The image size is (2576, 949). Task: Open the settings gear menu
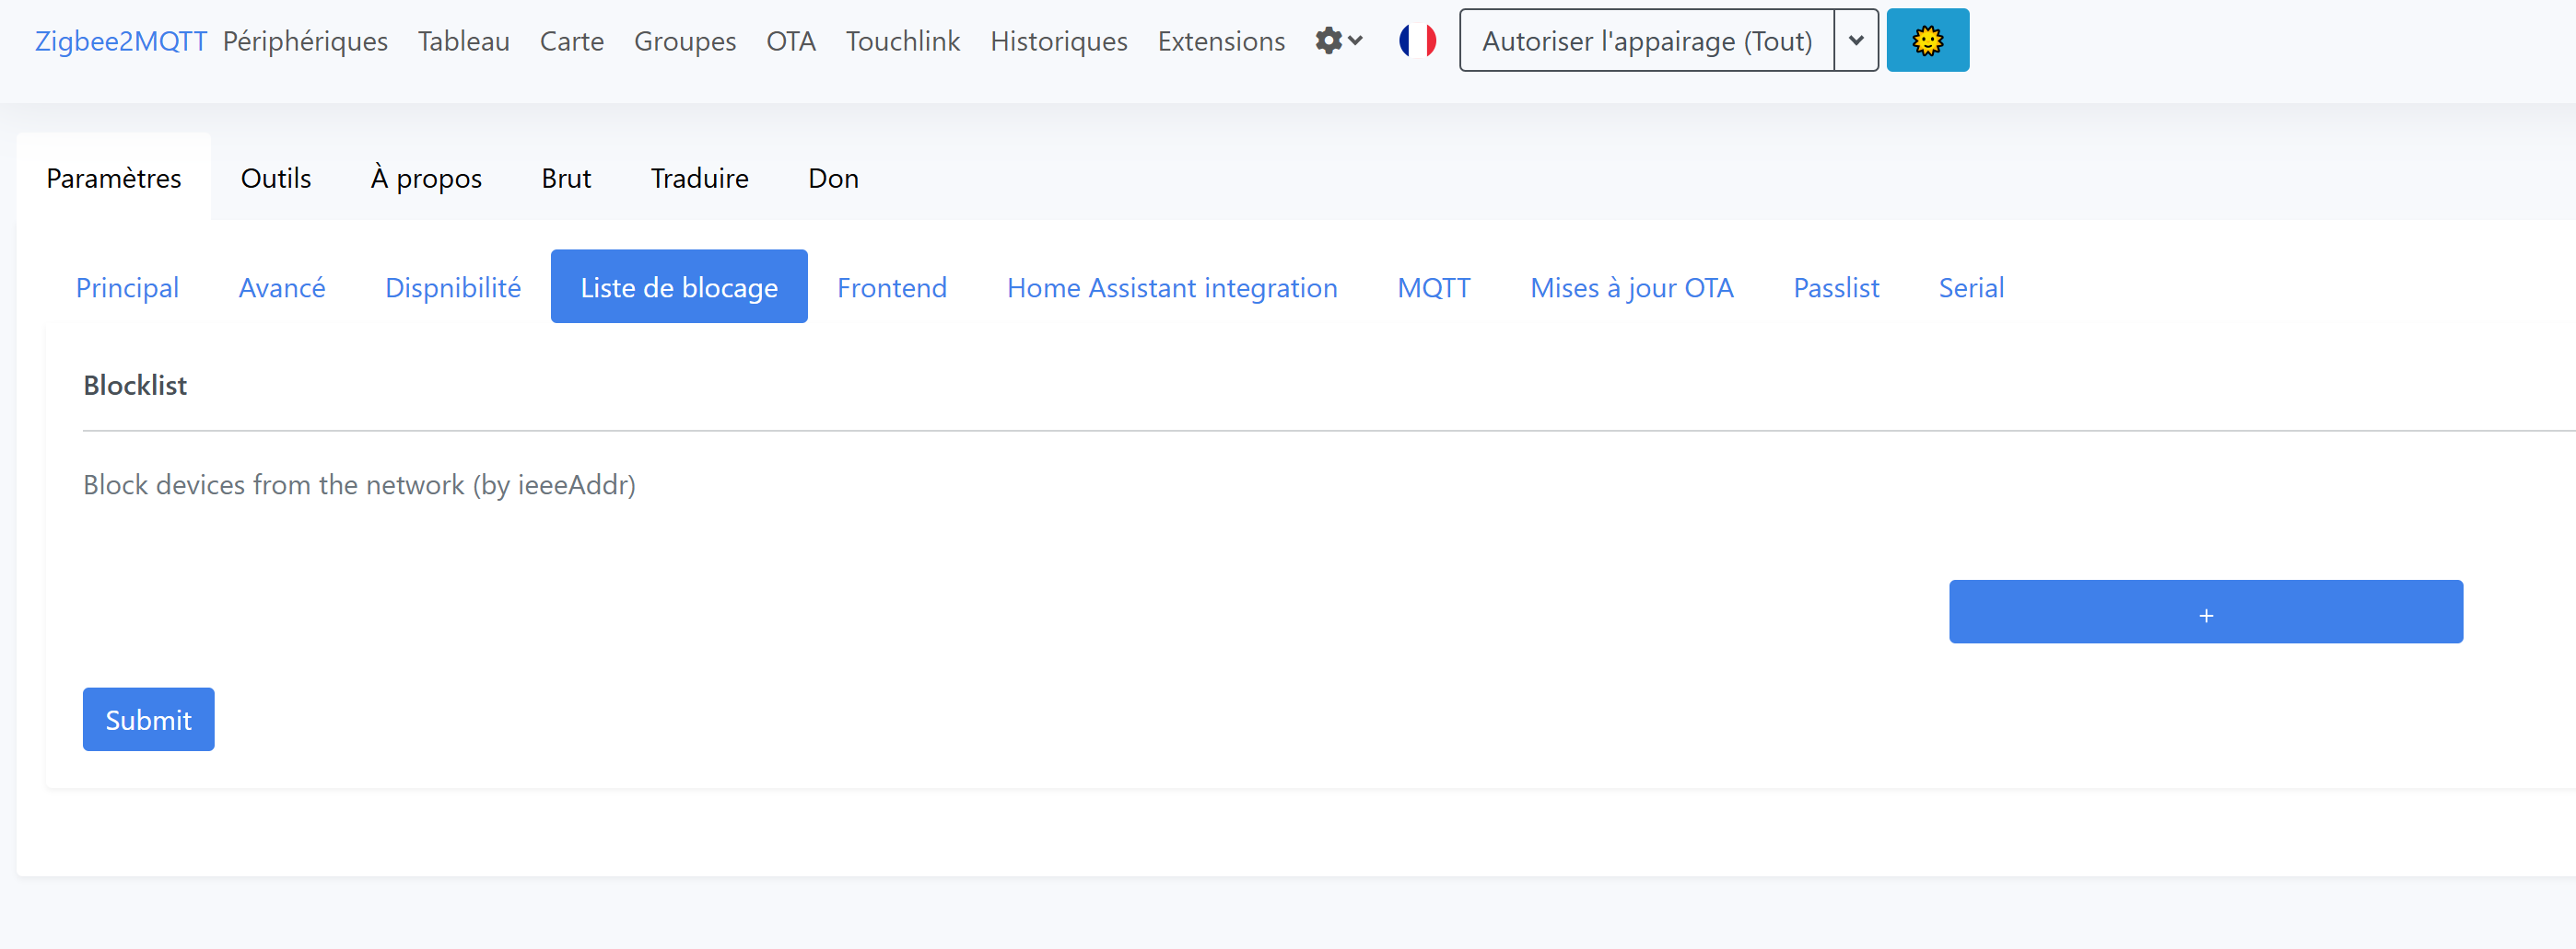point(1338,41)
